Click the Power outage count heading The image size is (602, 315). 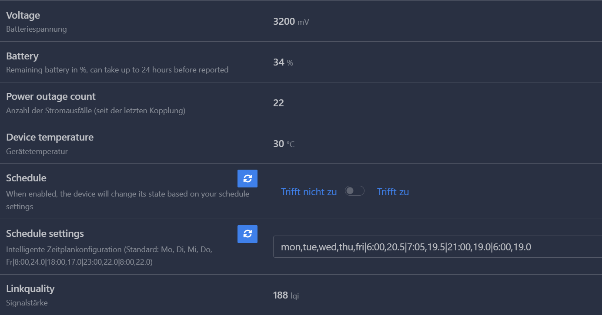pyautogui.click(x=51, y=96)
